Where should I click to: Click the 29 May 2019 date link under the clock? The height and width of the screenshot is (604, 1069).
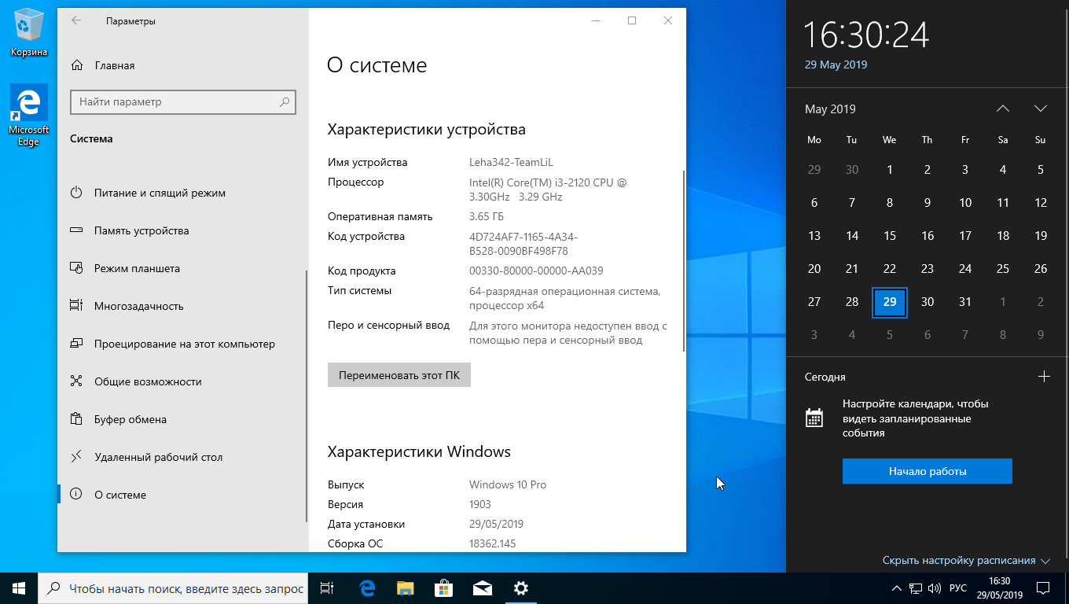(x=836, y=65)
